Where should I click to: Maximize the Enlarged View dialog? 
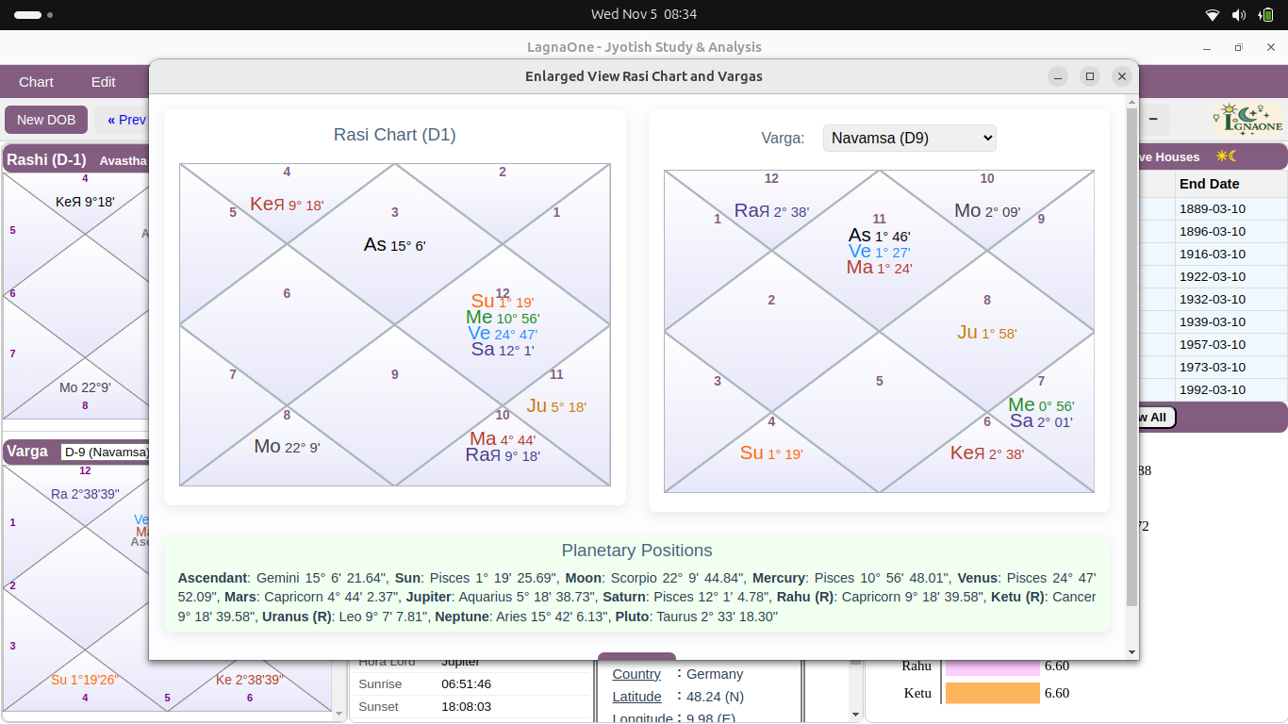pos(1090,76)
